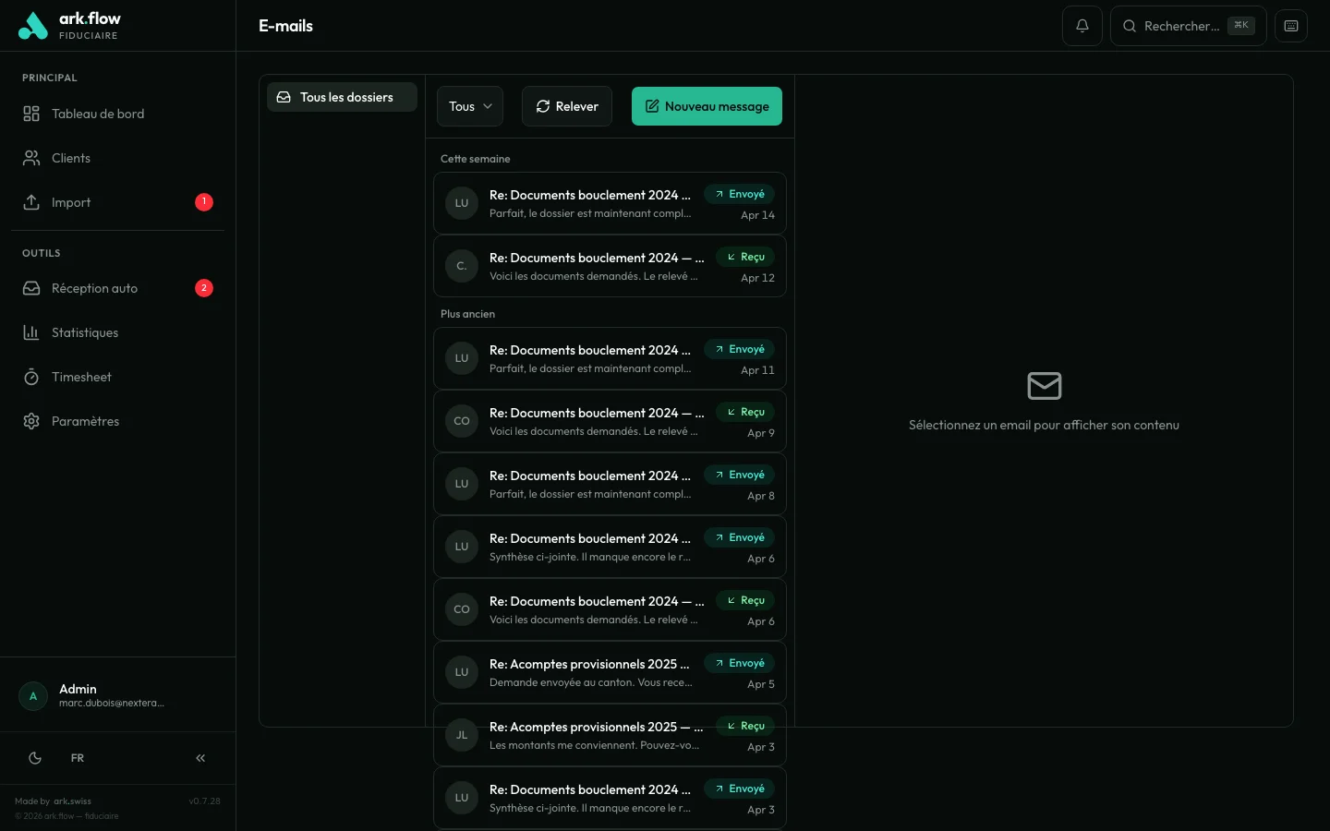1330x831 pixels.
Task: Switch language via FR selector
Action: tap(78, 758)
